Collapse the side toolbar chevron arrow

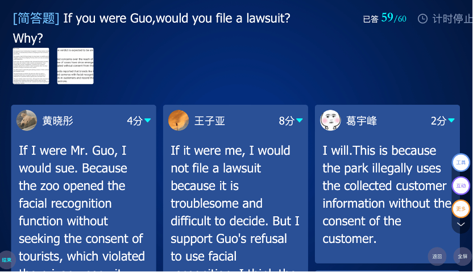460,224
